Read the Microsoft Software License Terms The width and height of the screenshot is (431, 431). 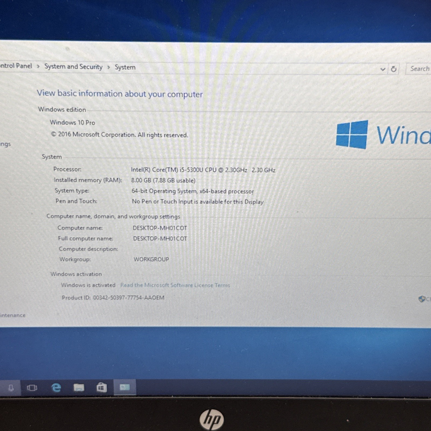point(175,285)
